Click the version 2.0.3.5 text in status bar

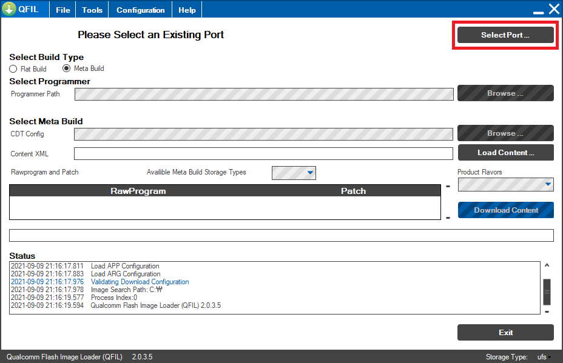142,357
